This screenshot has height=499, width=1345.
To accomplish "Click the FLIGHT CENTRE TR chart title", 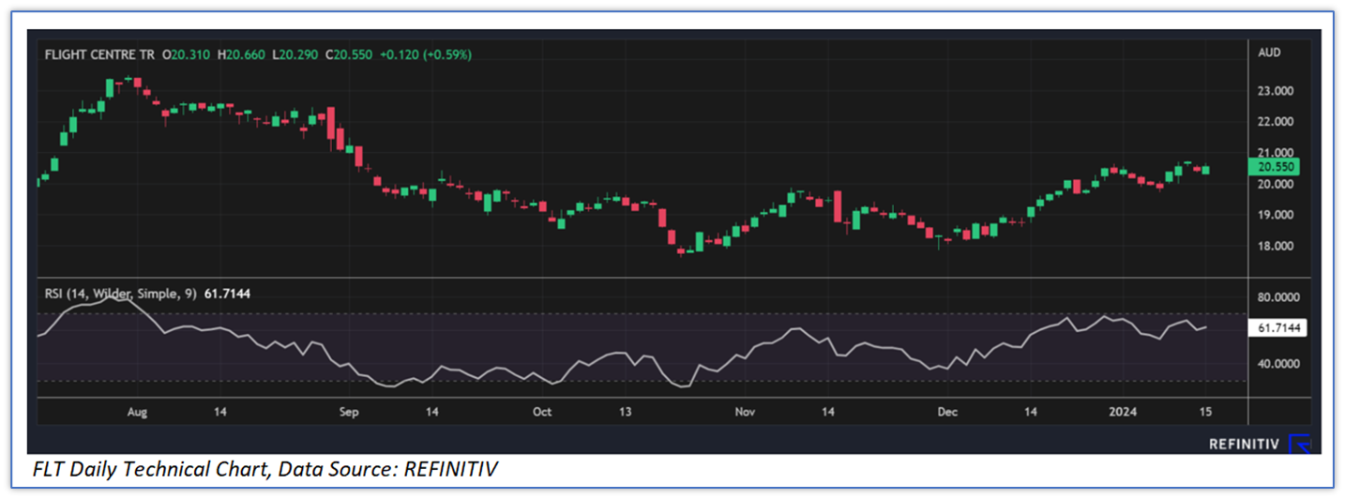I will 99,55.
